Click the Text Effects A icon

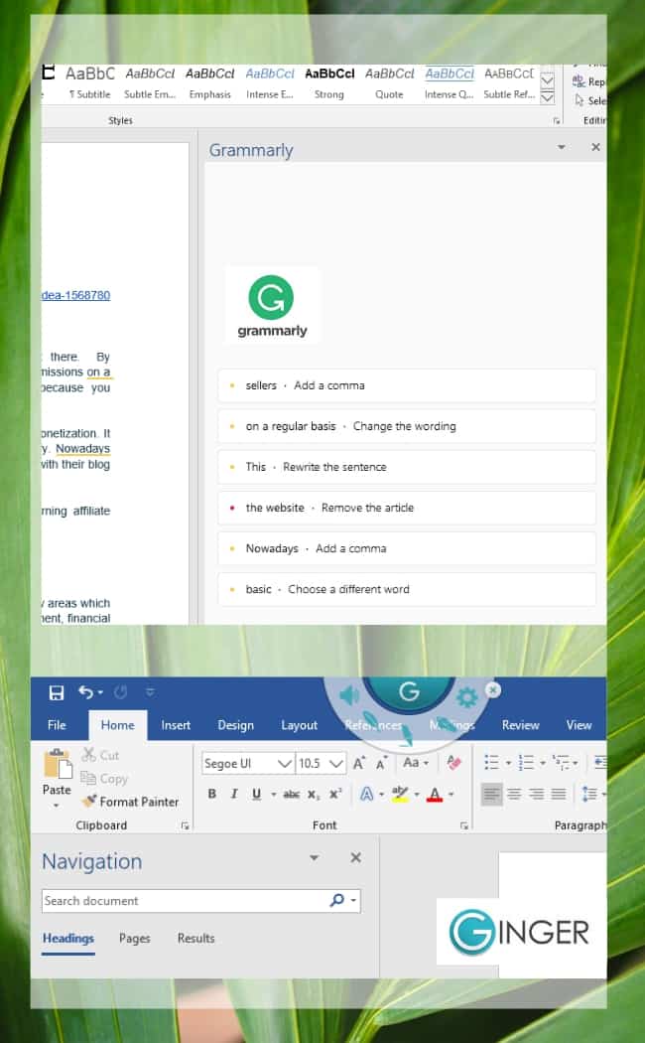(x=366, y=794)
